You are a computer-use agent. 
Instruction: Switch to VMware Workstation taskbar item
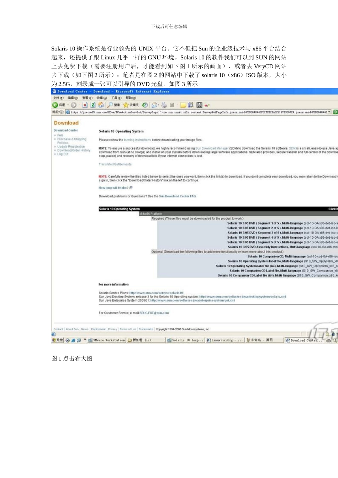(107, 340)
